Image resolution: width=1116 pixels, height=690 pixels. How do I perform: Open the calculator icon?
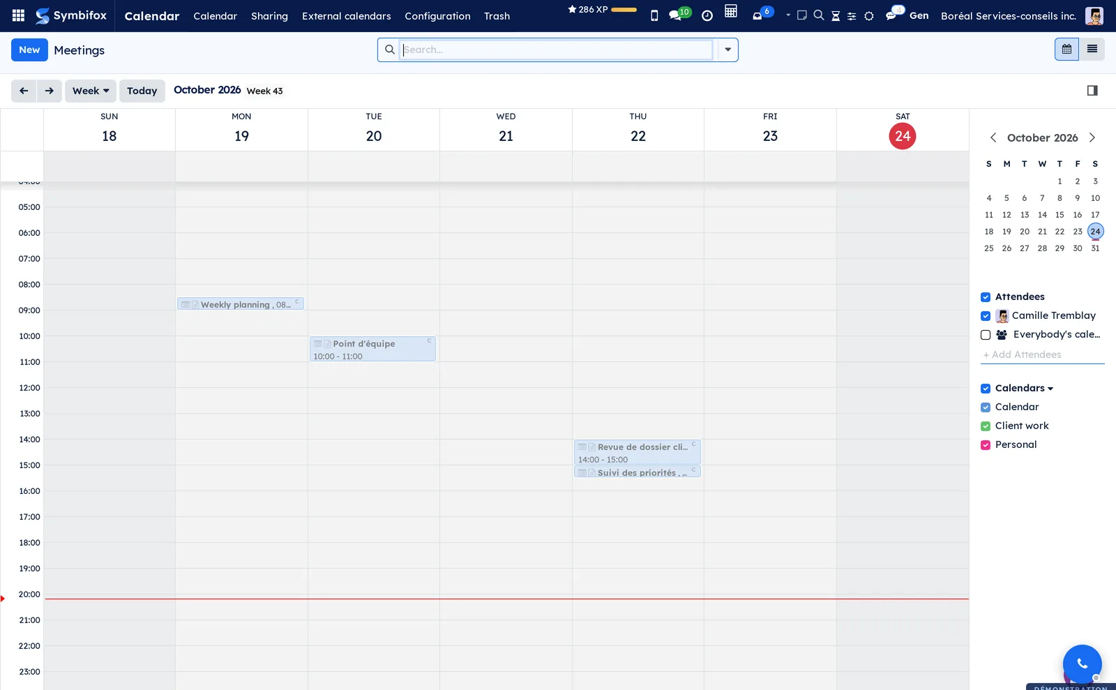click(x=731, y=11)
